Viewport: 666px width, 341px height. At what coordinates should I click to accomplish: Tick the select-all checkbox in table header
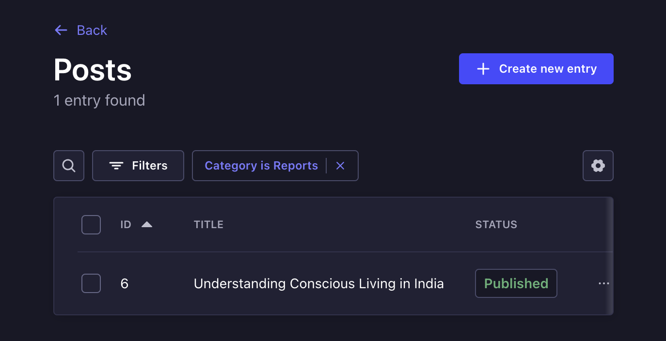point(91,225)
